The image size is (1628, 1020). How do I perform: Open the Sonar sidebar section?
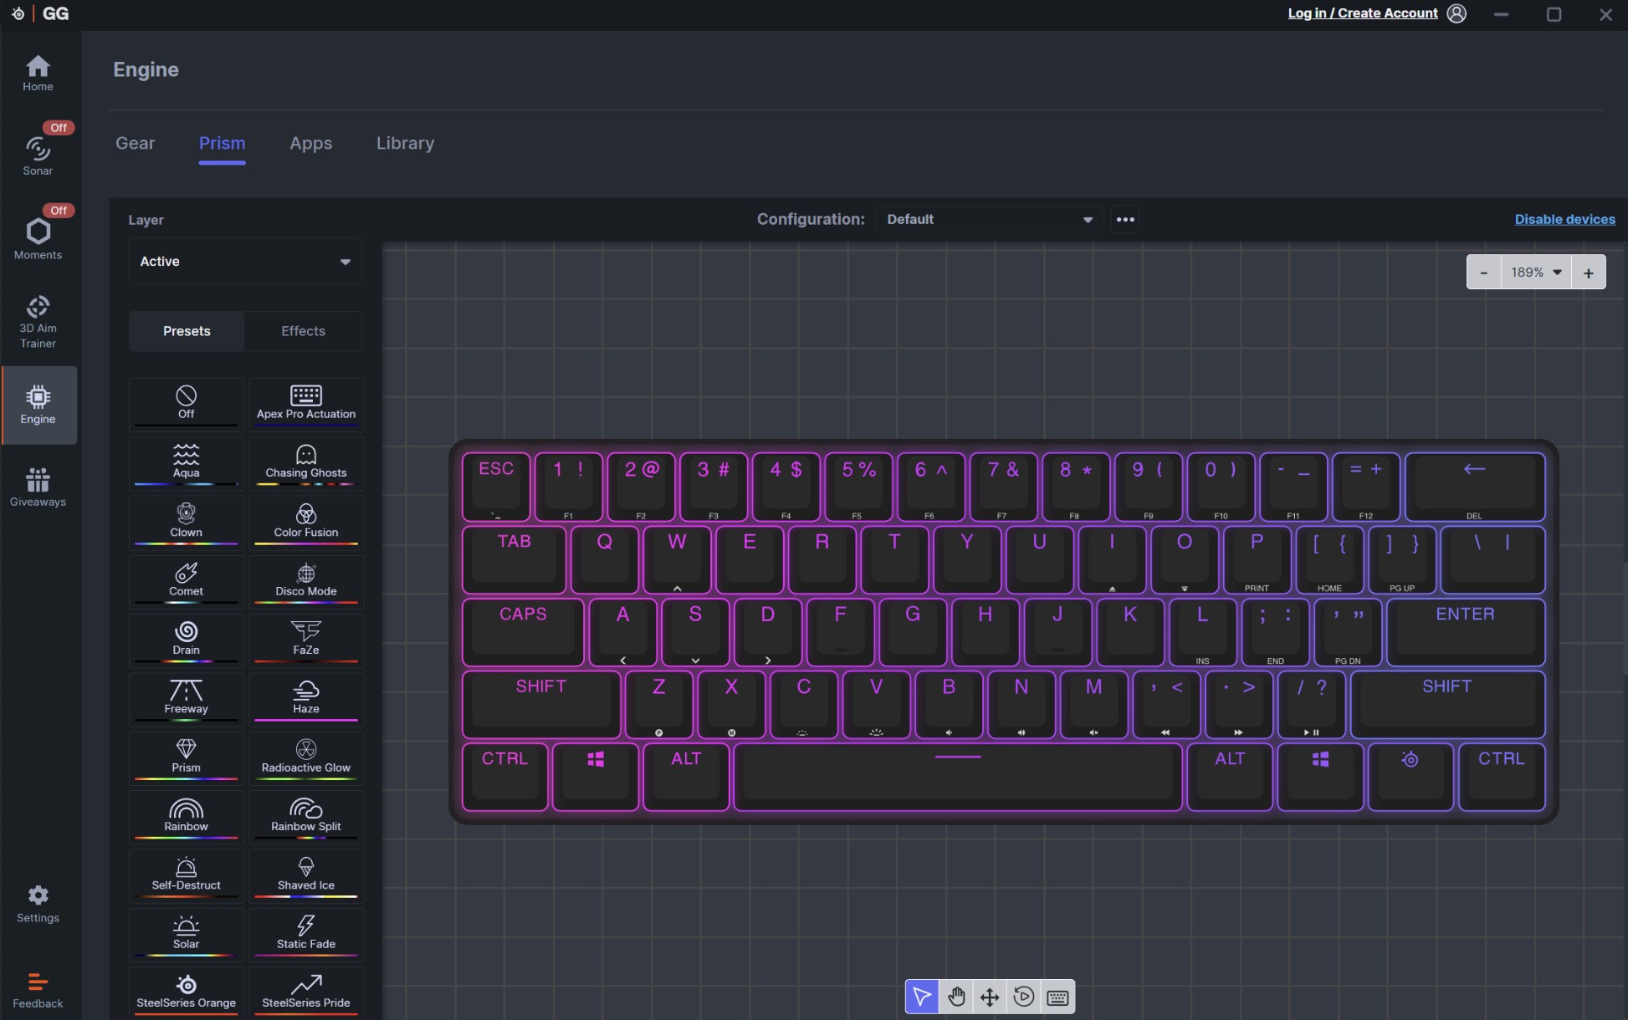[38, 156]
